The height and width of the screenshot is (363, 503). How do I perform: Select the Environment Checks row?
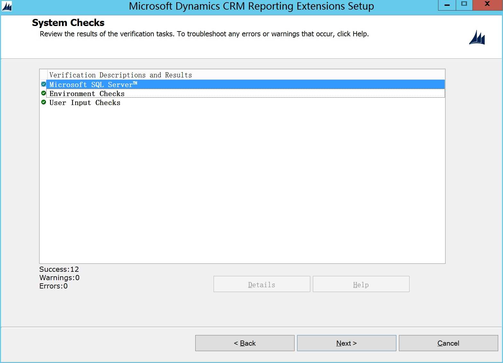245,93
